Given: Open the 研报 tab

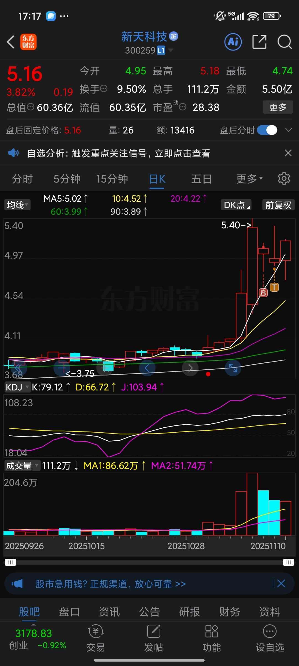Looking at the screenshot, I should pyautogui.click(x=190, y=612).
